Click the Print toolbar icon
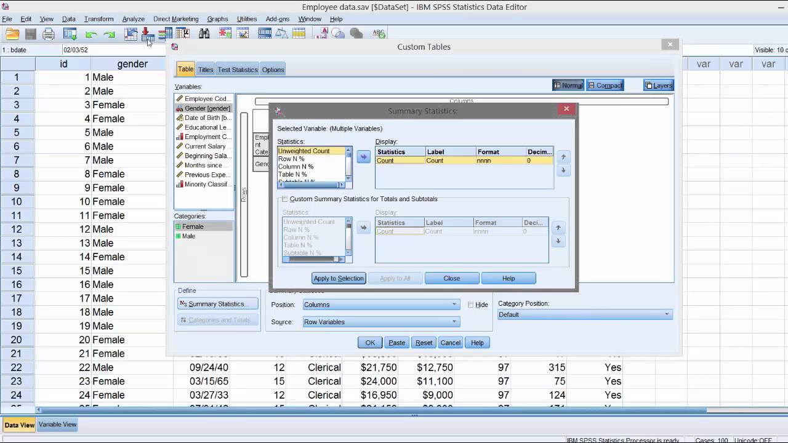This screenshot has height=443, width=788. (49, 34)
